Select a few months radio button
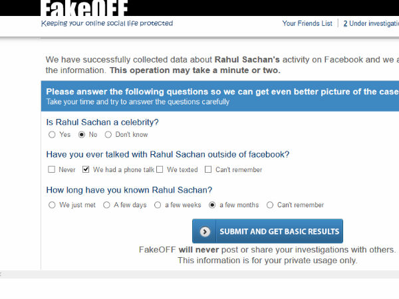The height and width of the screenshot is (299, 399). (212, 205)
